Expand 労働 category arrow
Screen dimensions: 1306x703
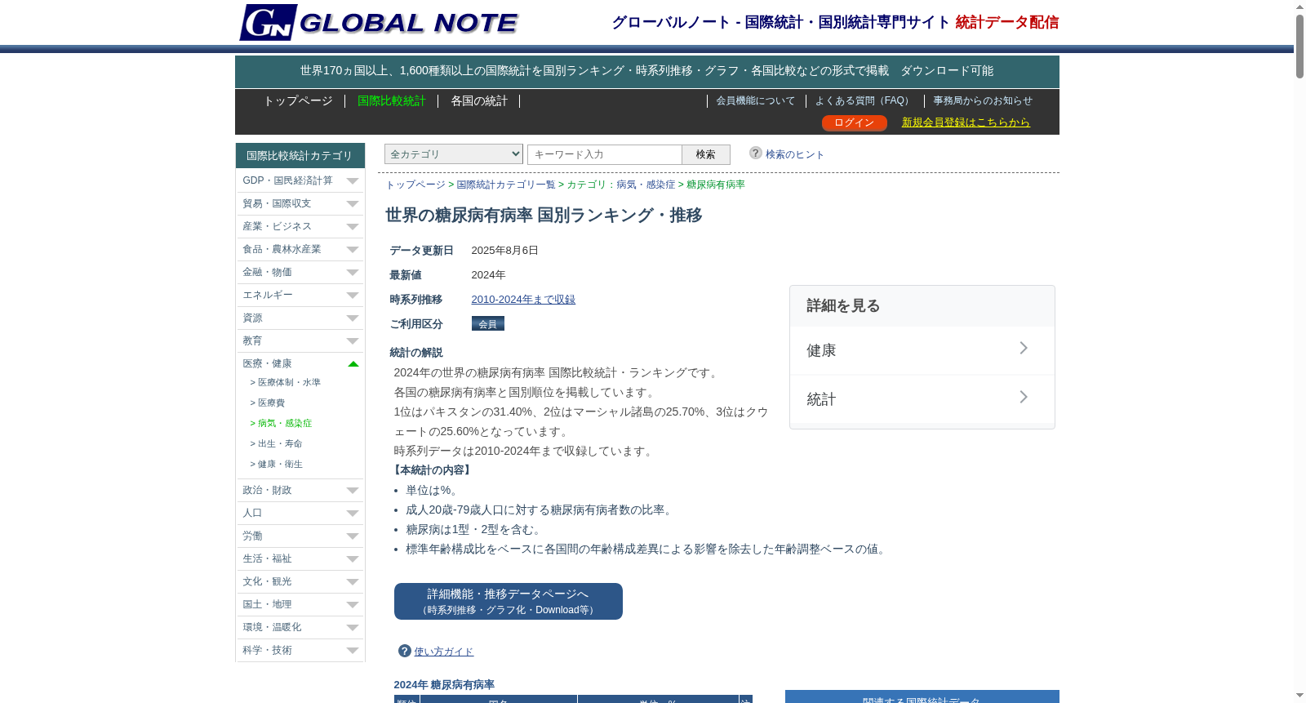click(353, 536)
